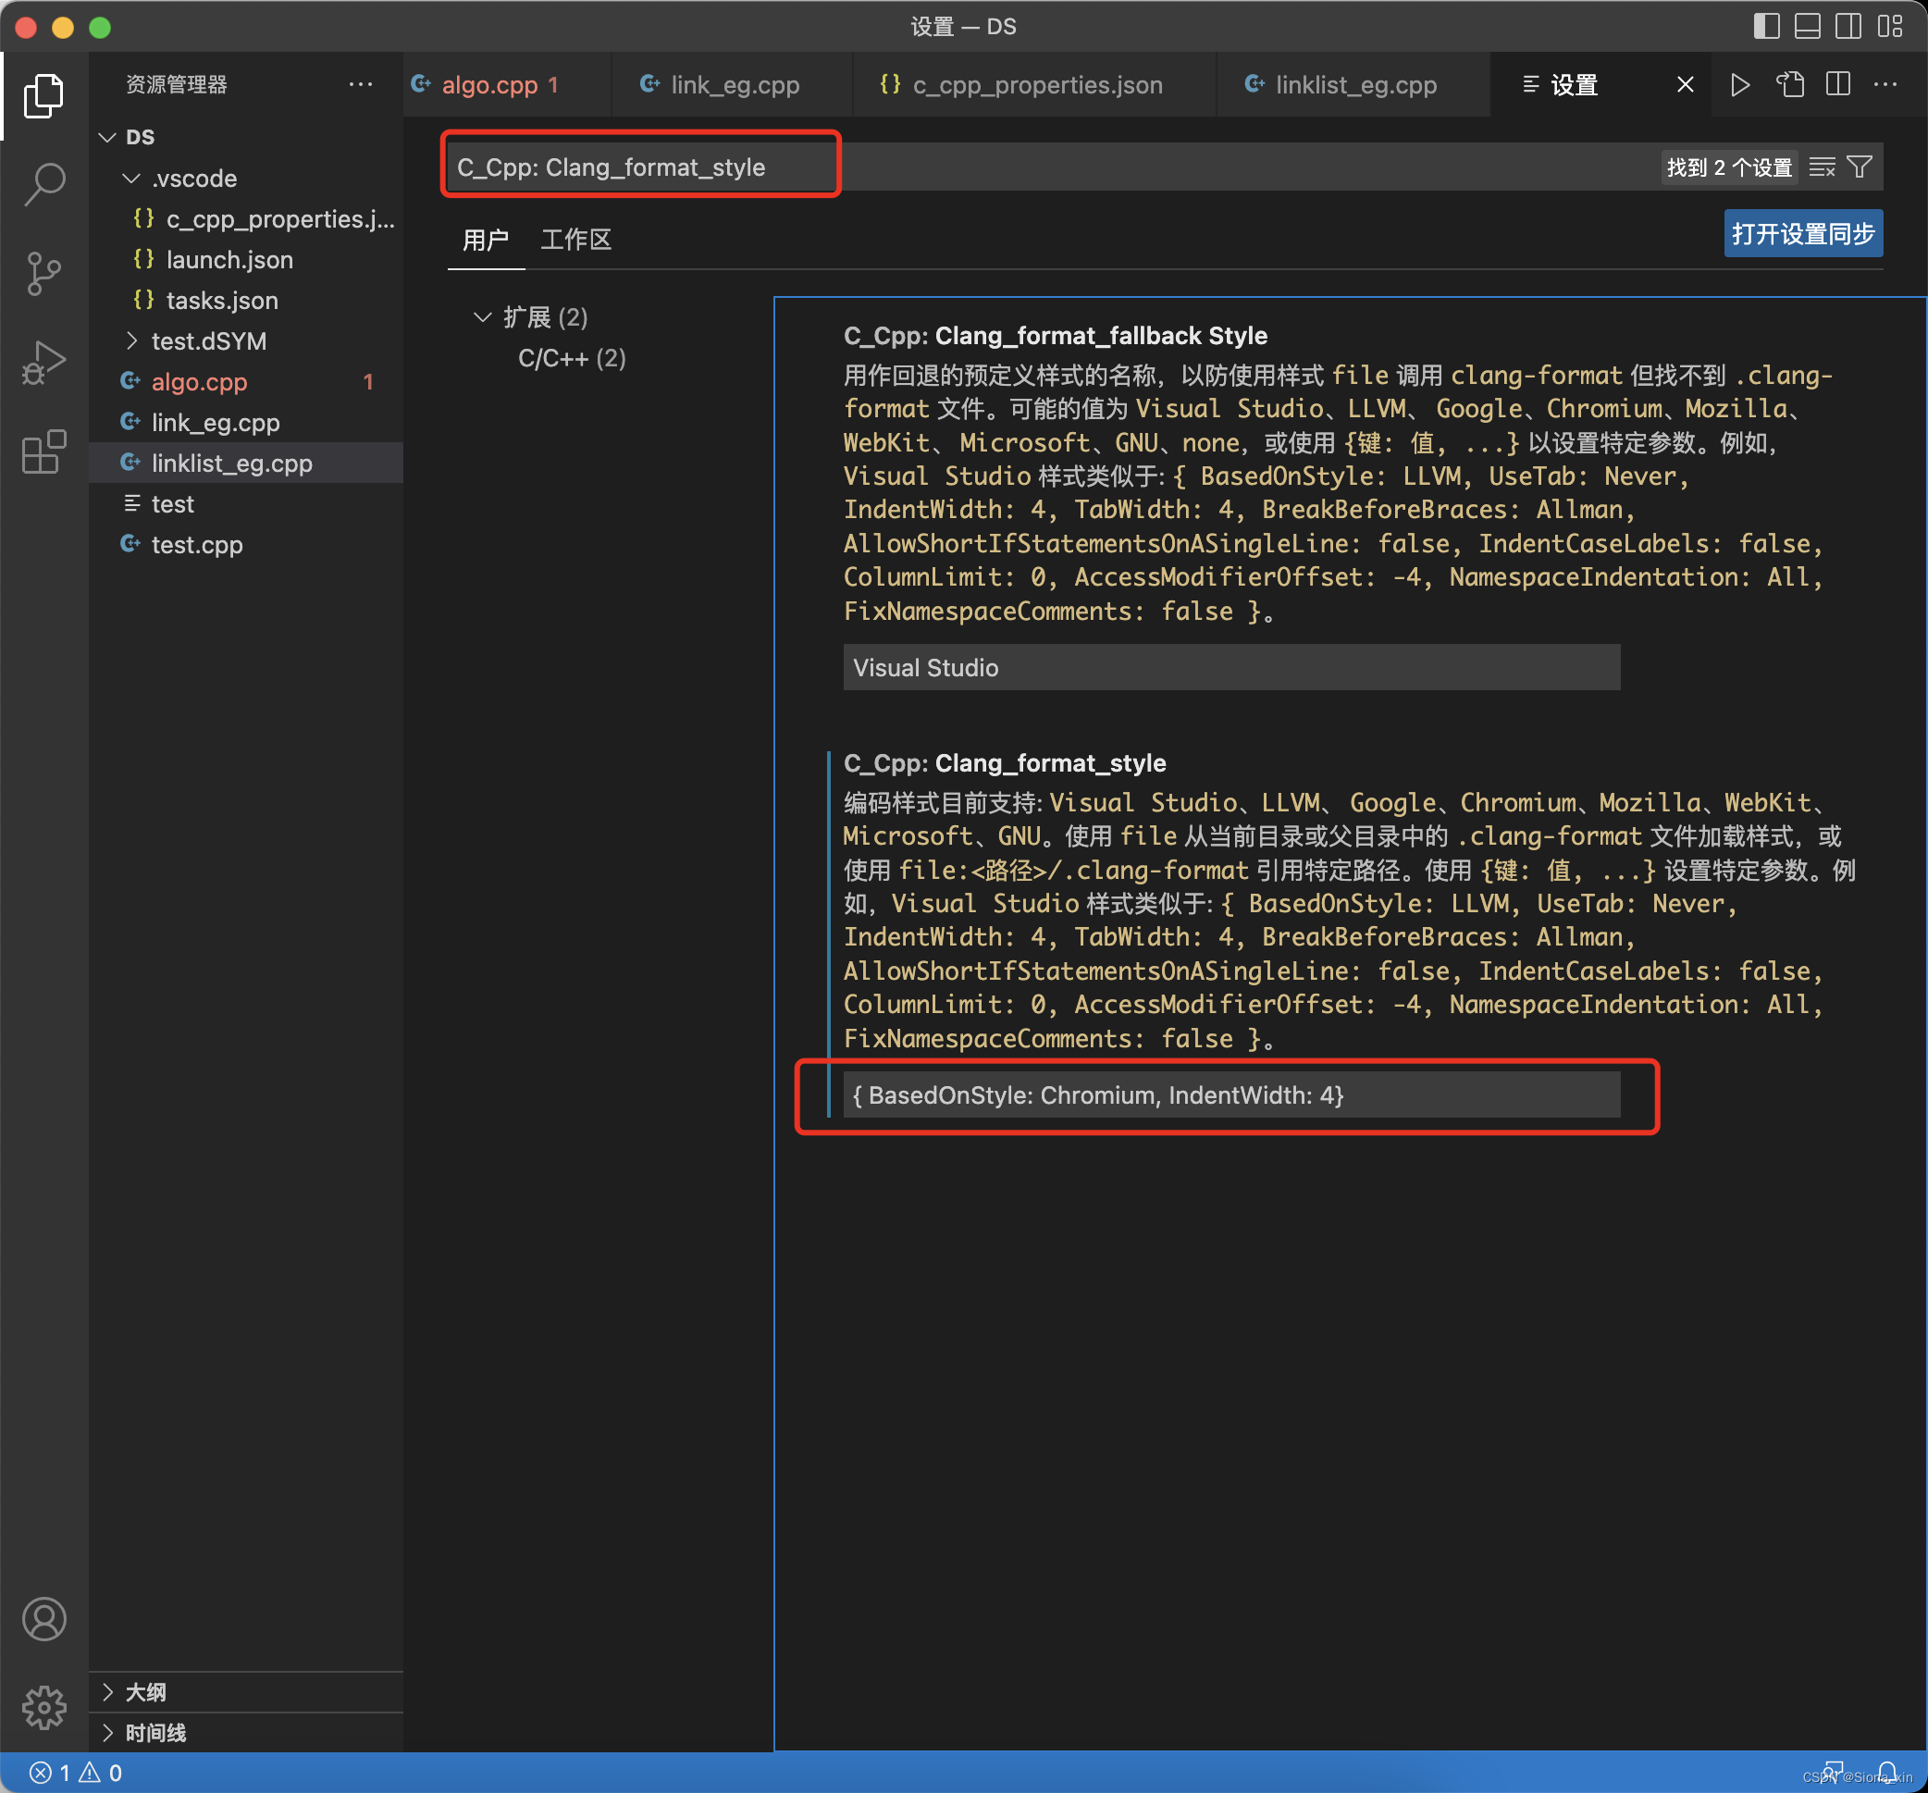Switch to algo.cpp editor tab
1928x1793 pixels.
(x=506, y=84)
